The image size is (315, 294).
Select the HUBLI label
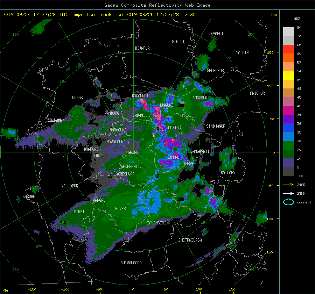coord(98,156)
